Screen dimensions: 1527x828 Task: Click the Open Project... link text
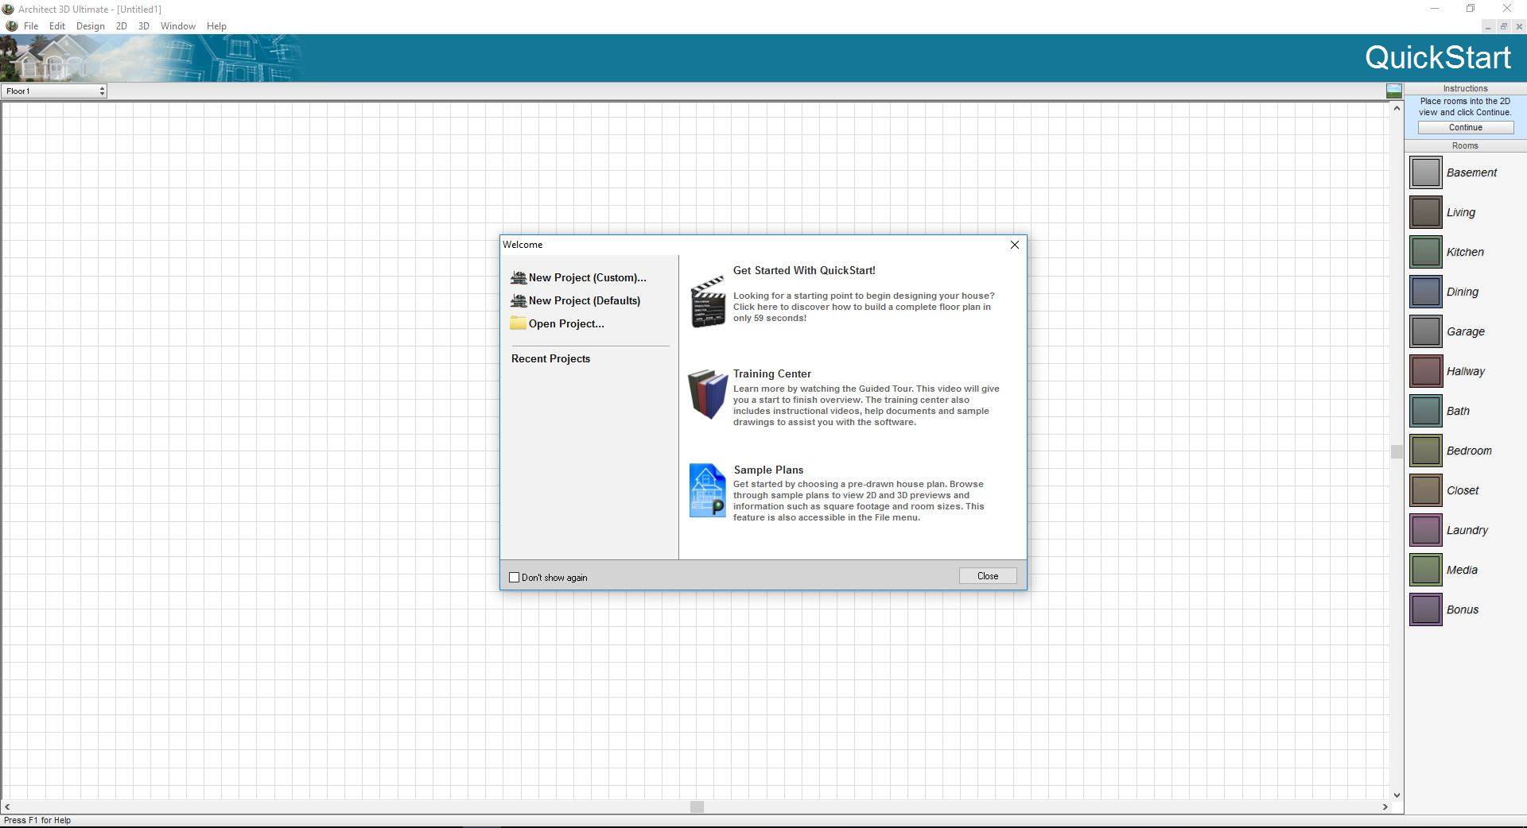click(566, 323)
